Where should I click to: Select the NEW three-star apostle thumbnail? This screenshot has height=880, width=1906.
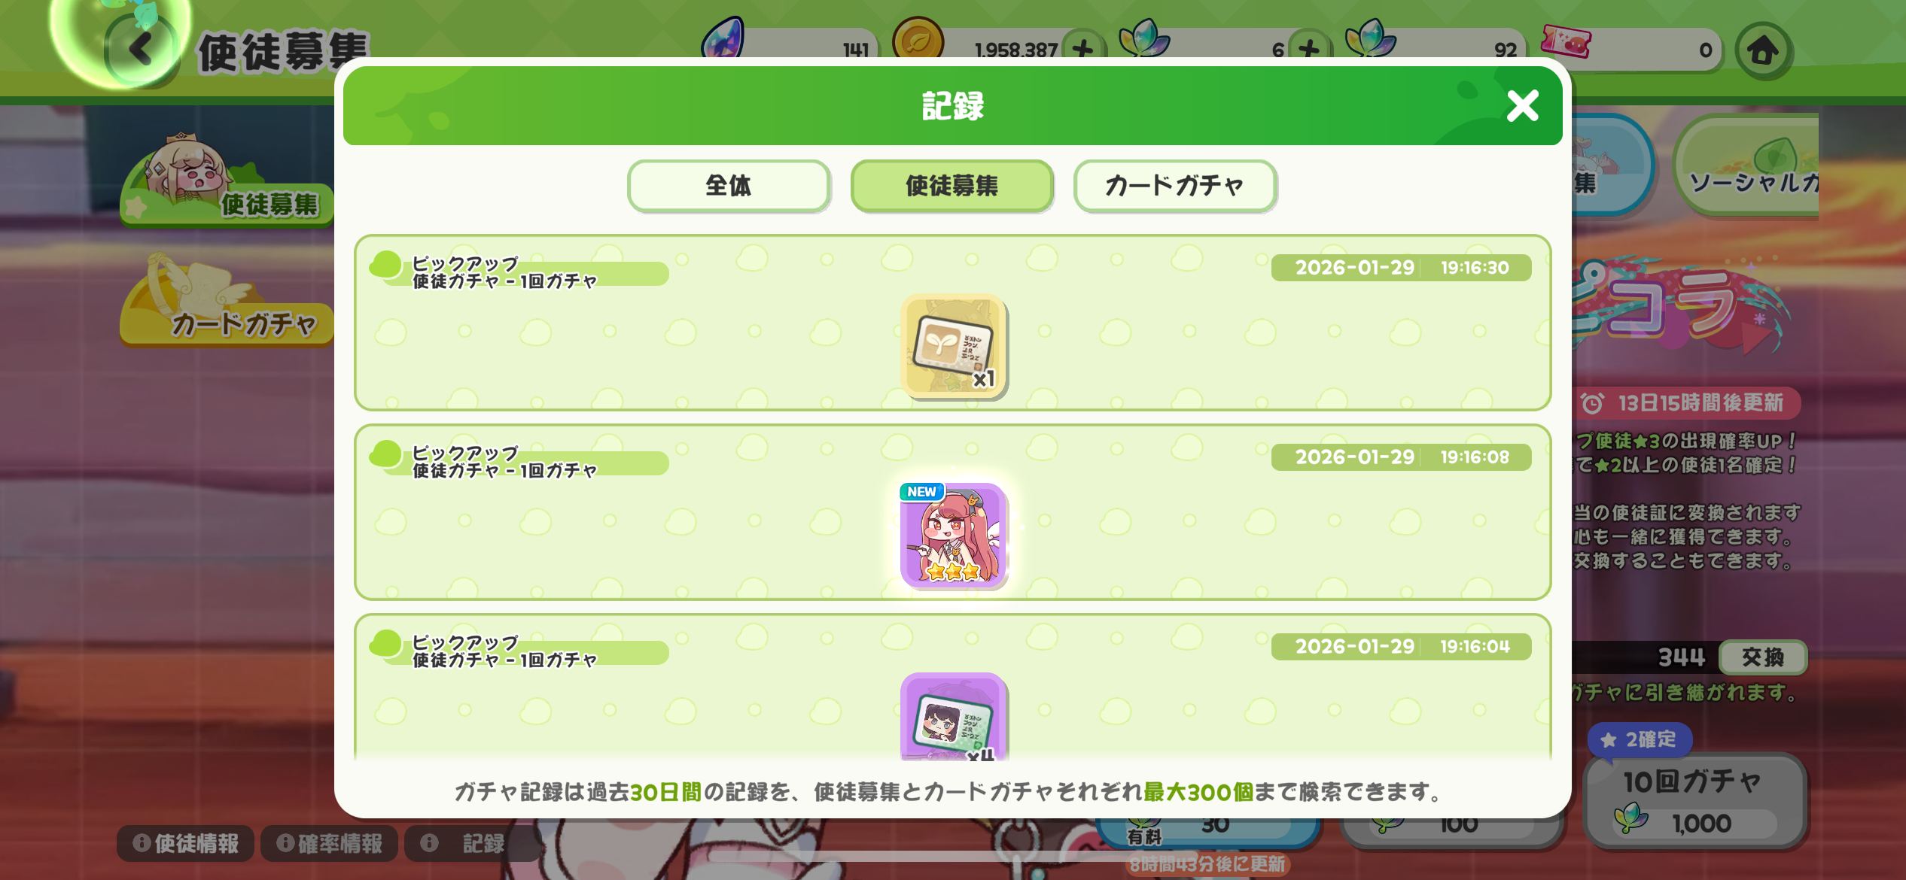click(x=953, y=535)
